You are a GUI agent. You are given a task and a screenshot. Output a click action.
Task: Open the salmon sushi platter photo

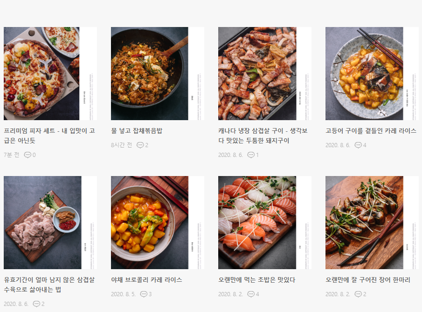point(265,223)
